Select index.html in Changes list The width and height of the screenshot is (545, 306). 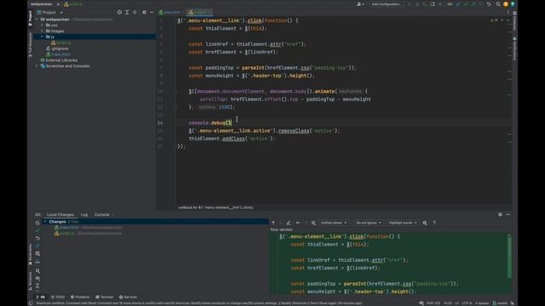88,228
